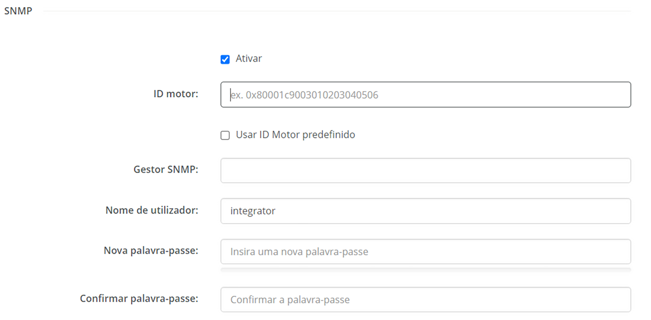
Task: Click the empty Gestor SNMP field
Action: point(426,171)
